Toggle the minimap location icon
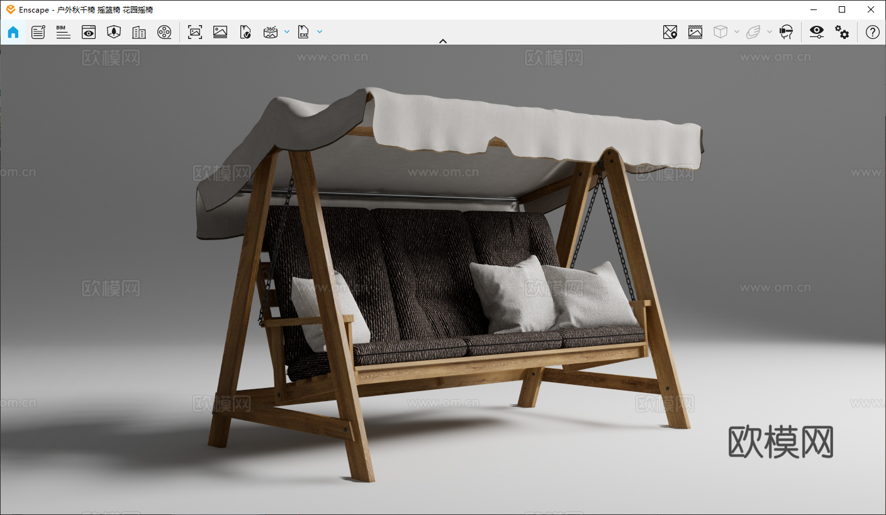Screen dimensions: 886x515 click(670, 32)
